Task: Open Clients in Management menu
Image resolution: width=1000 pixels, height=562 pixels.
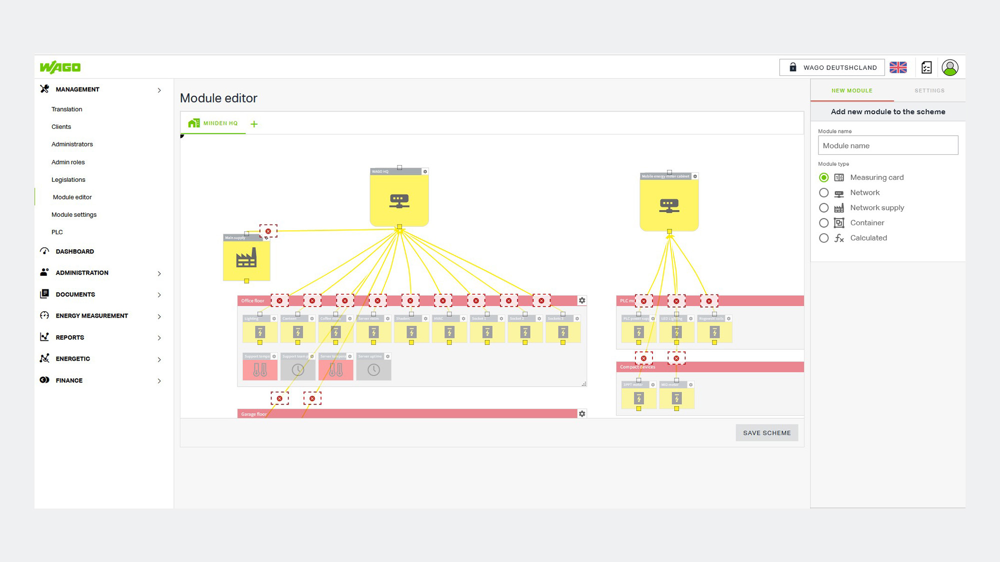Action: 61,127
